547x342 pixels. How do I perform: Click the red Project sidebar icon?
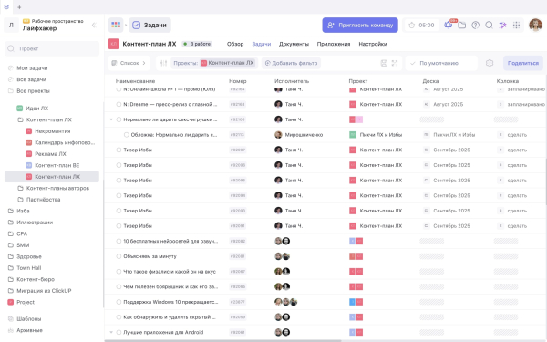click(10, 302)
